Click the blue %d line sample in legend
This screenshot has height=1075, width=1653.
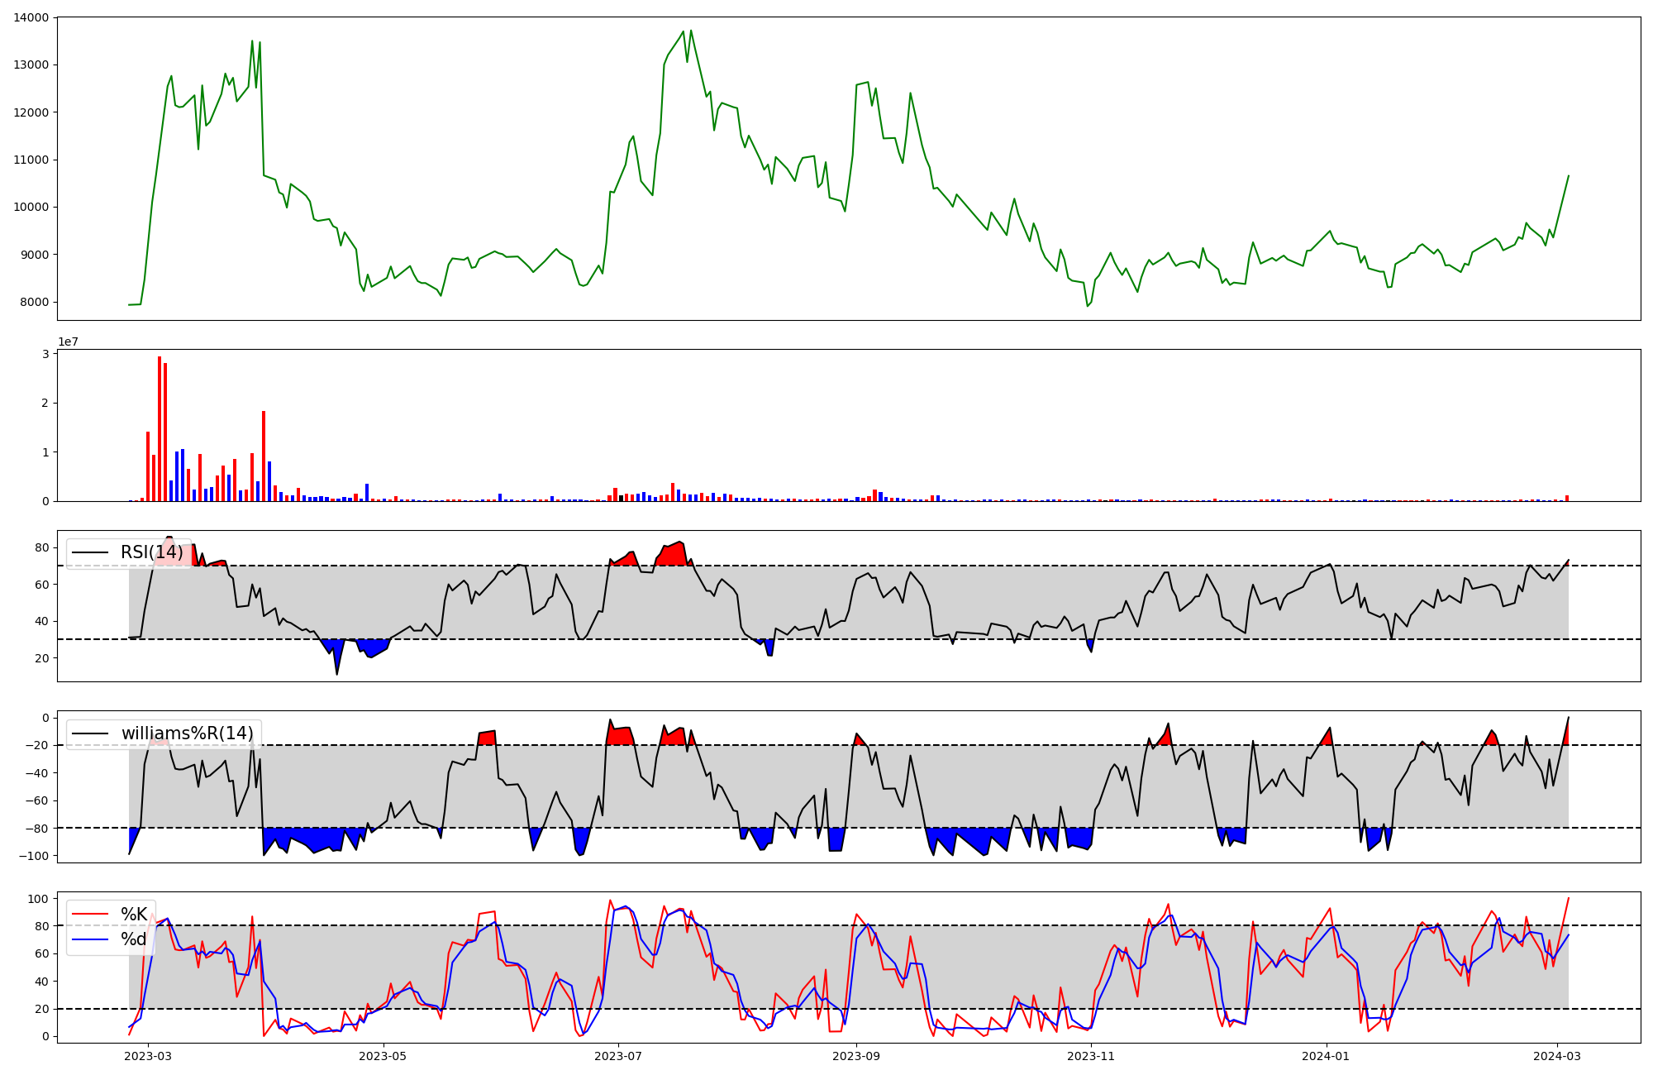click(x=91, y=940)
